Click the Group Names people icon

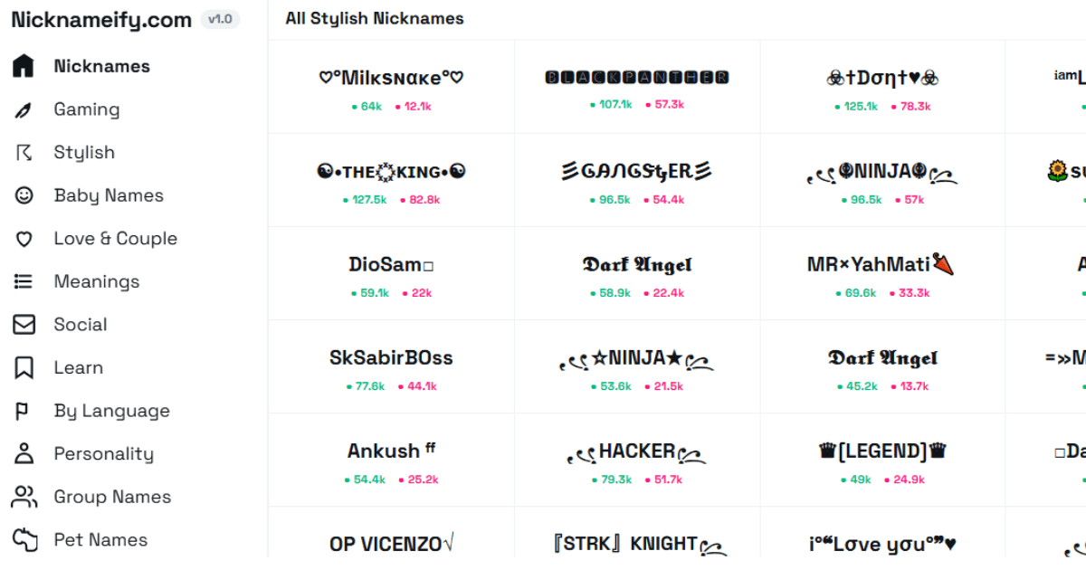pyautogui.click(x=24, y=497)
